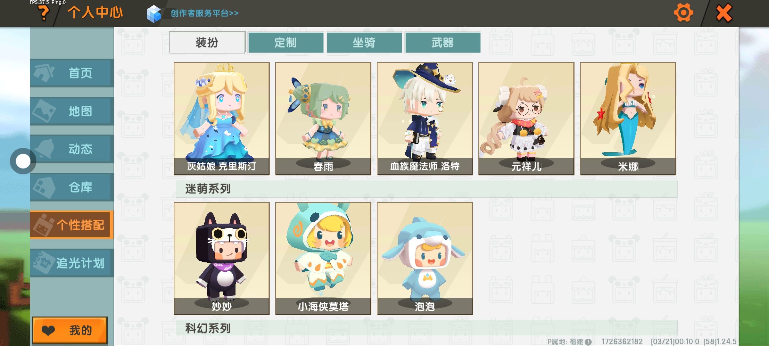Close the 个人中心 panel with orange X
This screenshot has height=346, width=769.
point(724,13)
